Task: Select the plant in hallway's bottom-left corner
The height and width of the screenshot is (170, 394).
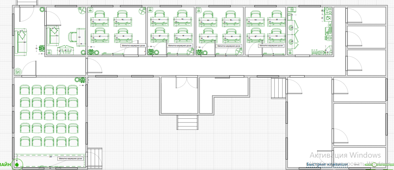Action: [x=17, y=72]
